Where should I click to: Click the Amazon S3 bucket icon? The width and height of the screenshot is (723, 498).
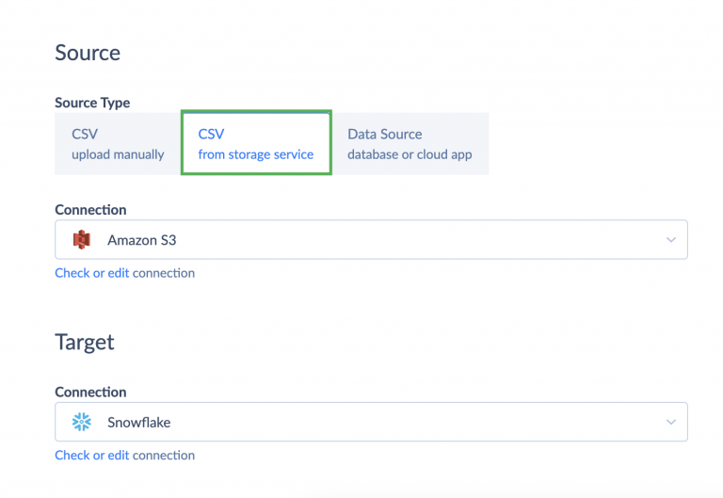pos(82,240)
